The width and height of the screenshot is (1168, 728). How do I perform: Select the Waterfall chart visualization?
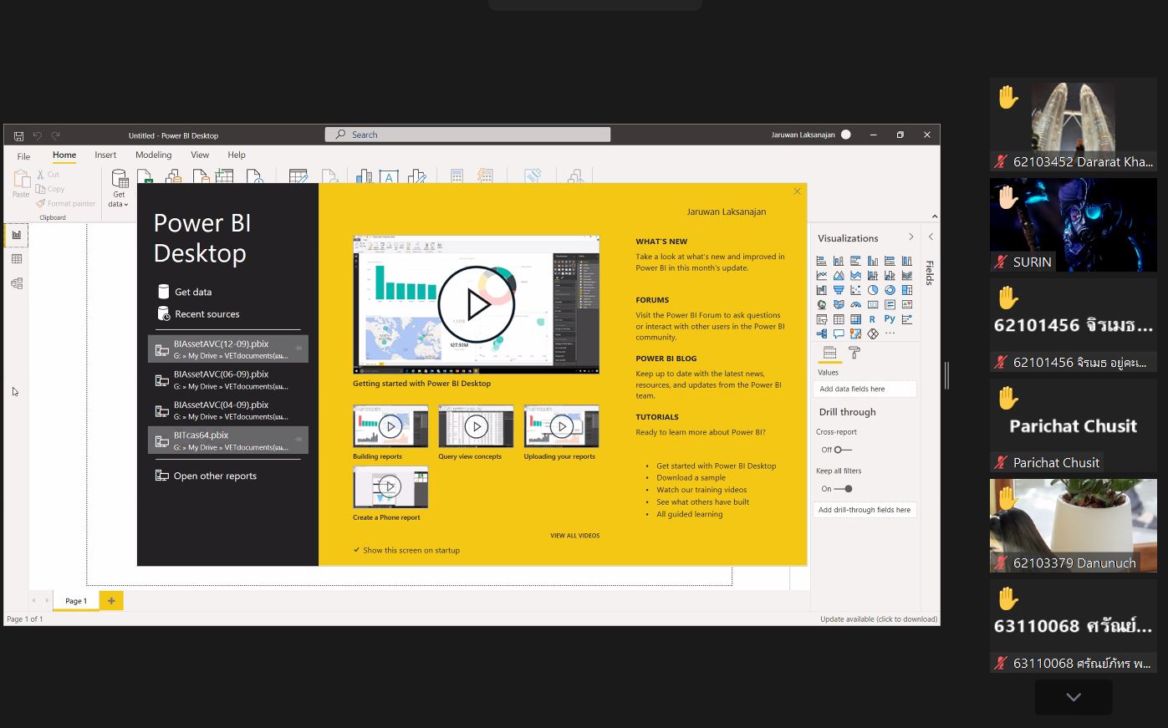click(822, 290)
